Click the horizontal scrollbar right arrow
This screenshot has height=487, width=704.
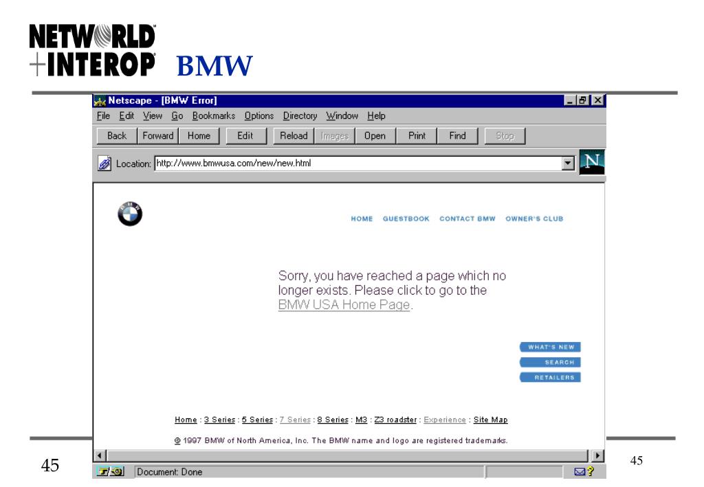(x=597, y=455)
